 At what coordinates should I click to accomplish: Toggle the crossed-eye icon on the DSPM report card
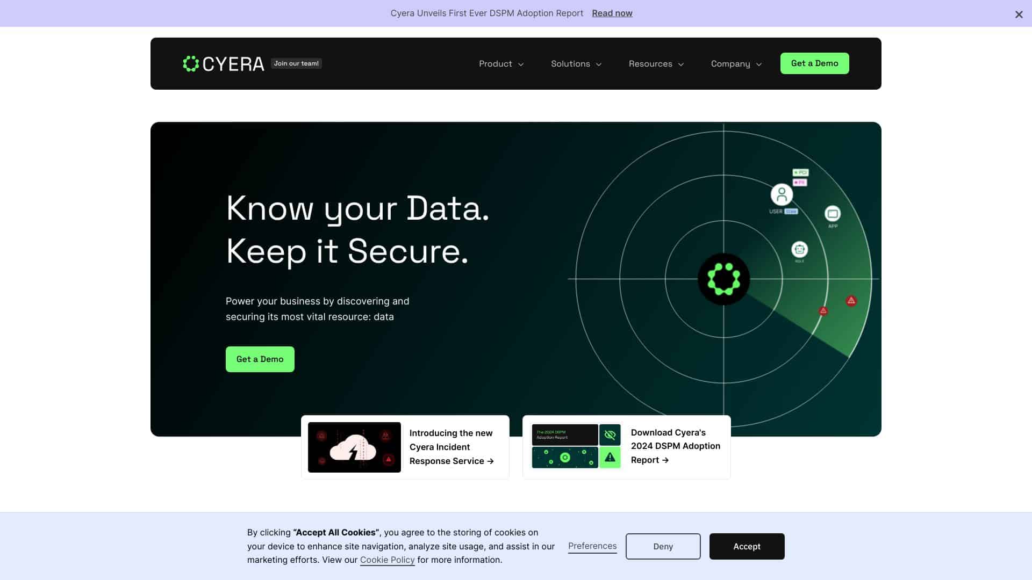pos(610,435)
